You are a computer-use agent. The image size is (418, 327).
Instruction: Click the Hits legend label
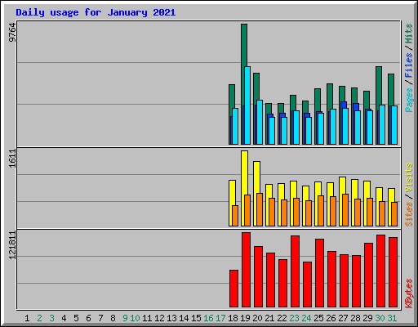(408, 34)
